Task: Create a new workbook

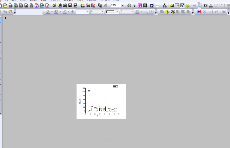Action: coord(11,5)
